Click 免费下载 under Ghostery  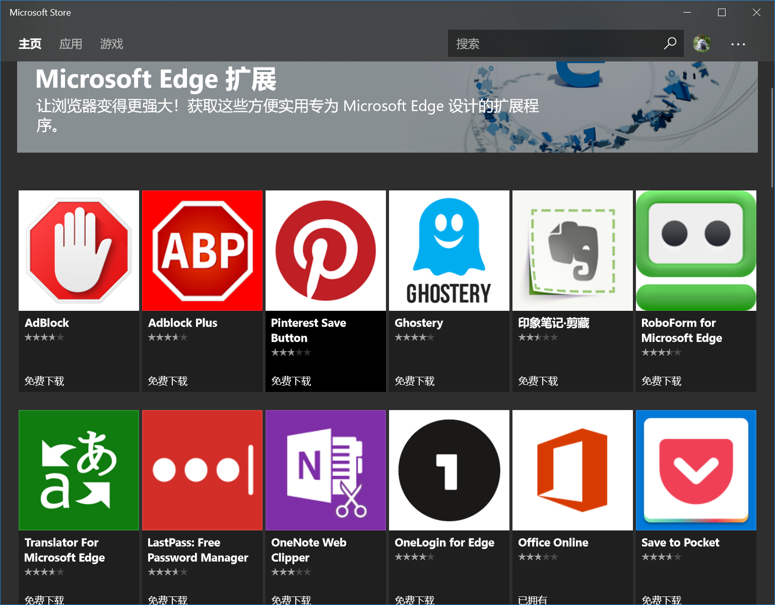click(x=415, y=381)
